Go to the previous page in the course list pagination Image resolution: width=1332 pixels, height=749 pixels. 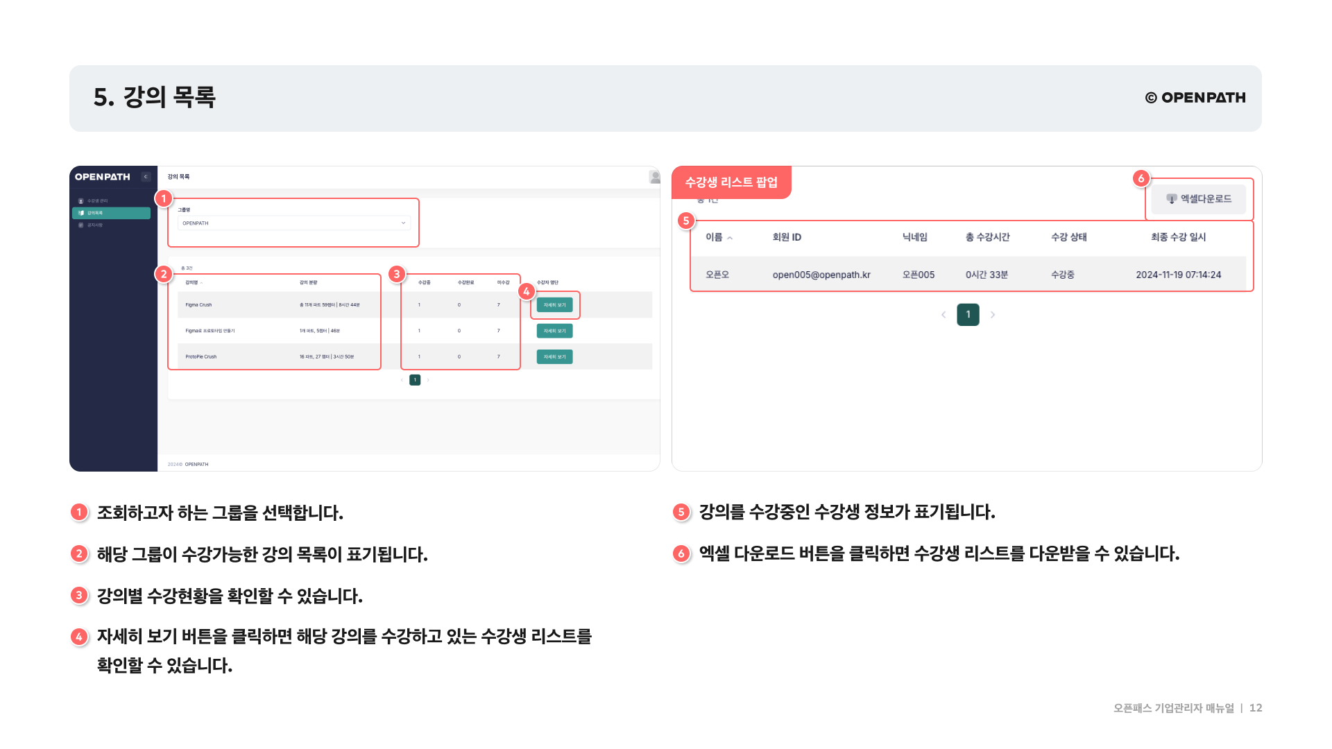pyautogui.click(x=402, y=380)
